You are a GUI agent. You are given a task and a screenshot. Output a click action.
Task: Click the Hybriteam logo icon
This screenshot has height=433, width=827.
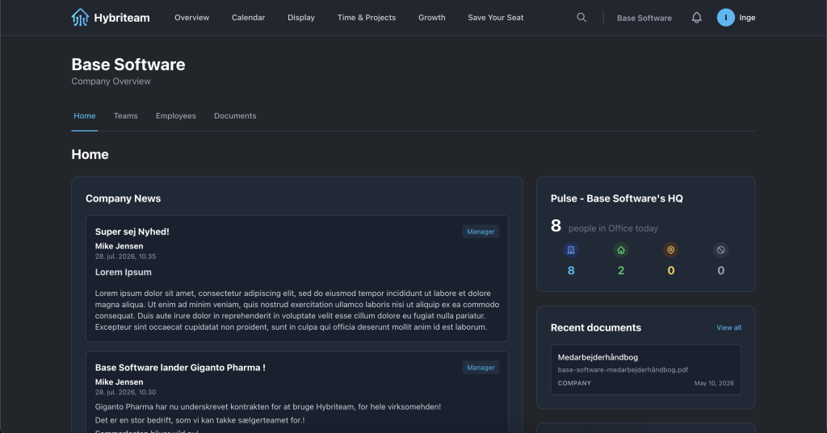click(80, 18)
